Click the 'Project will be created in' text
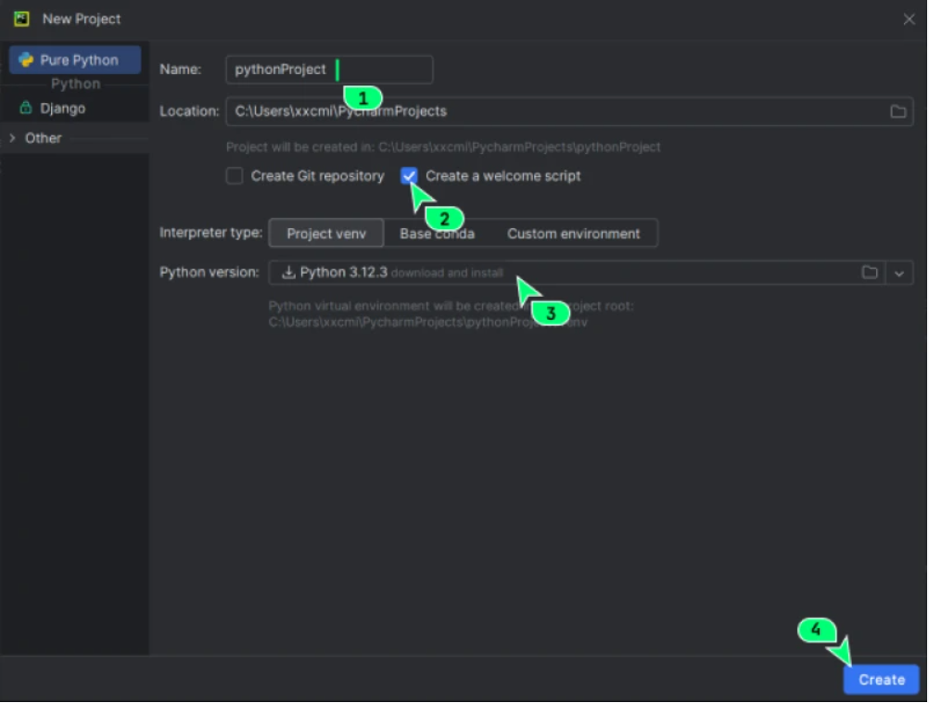This screenshot has width=929, height=703. tap(443, 147)
